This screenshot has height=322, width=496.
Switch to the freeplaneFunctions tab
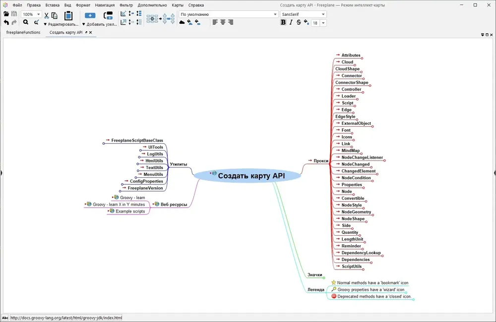coord(23,32)
